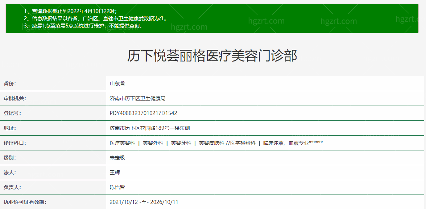Screen dimensions: 426x209
Task: Select the 省份 label
Action: pos(10,84)
